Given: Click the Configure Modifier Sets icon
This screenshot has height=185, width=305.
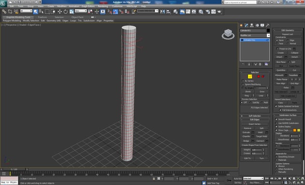Looking at the screenshot, I should tap(266, 64).
